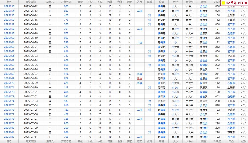The height and width of the screenshot is (143, 248).
Task: Click 偶偶奇 in the 2025165 row
Action: coord(161,60)
